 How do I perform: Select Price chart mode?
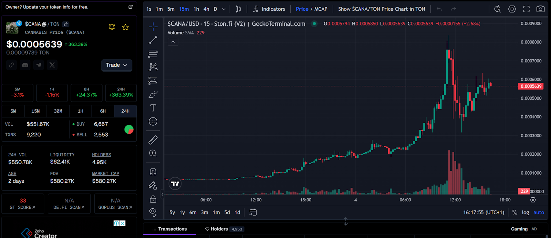pos(302,9)
